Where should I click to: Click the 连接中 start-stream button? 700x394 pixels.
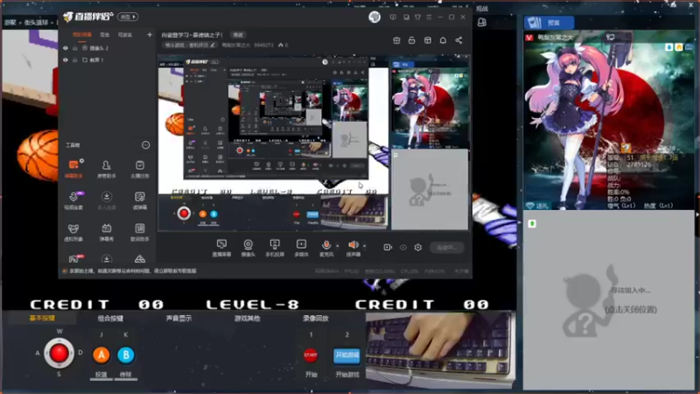tap(446, 247)
